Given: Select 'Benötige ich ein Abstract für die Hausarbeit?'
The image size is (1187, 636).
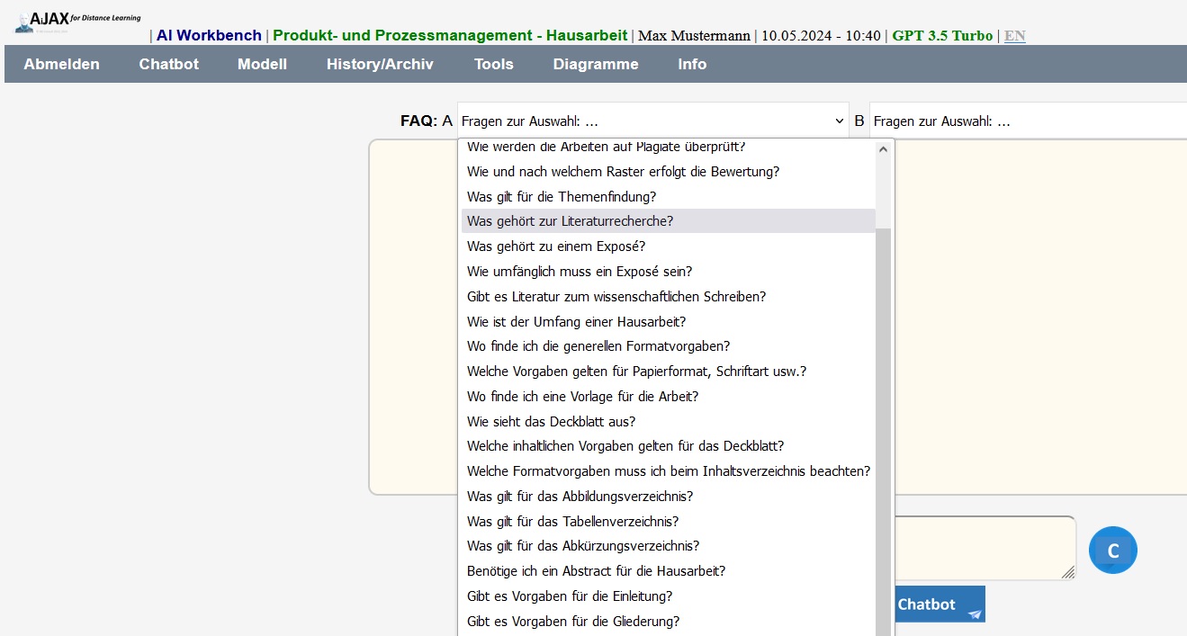Looking at the screenshot, I should pos(596,571).
